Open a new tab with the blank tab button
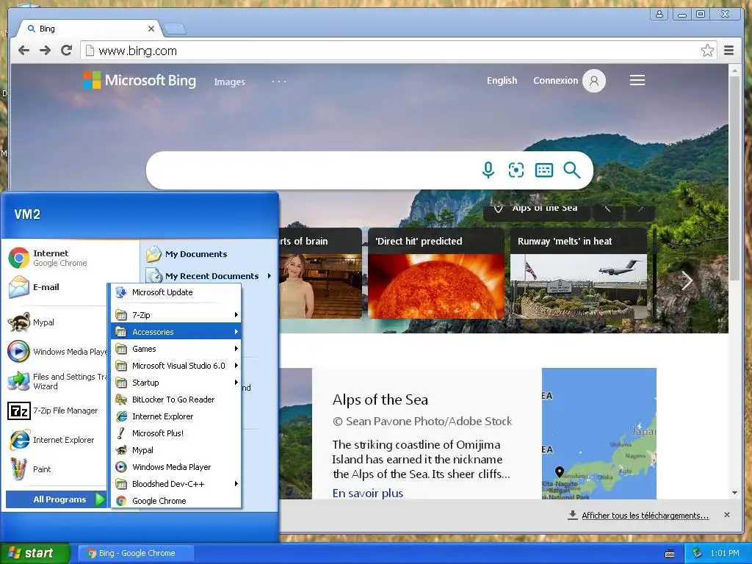The width and height of the screenshot is (752, 564). 175,29
